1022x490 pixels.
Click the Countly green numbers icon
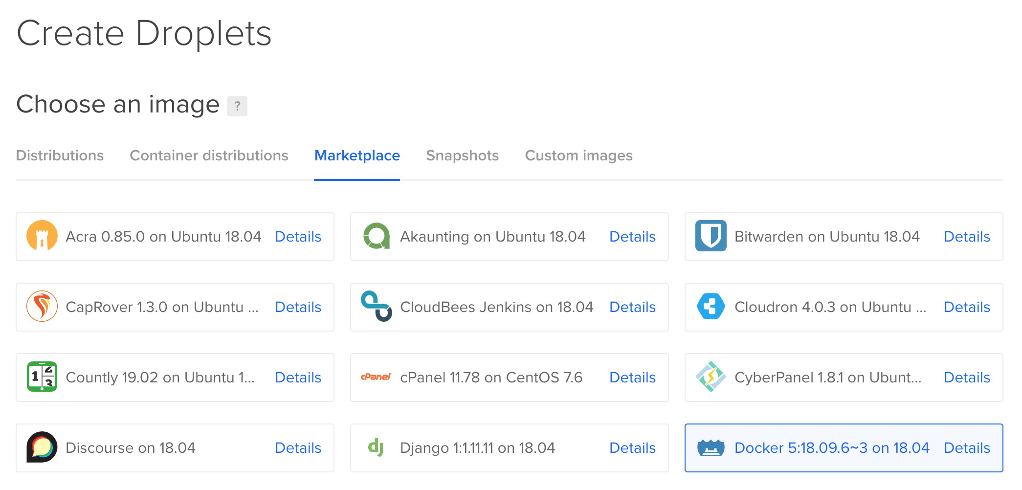coord(42,377)
